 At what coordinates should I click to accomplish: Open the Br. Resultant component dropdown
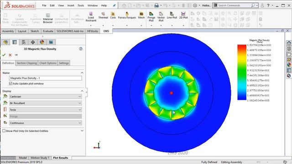46,103
